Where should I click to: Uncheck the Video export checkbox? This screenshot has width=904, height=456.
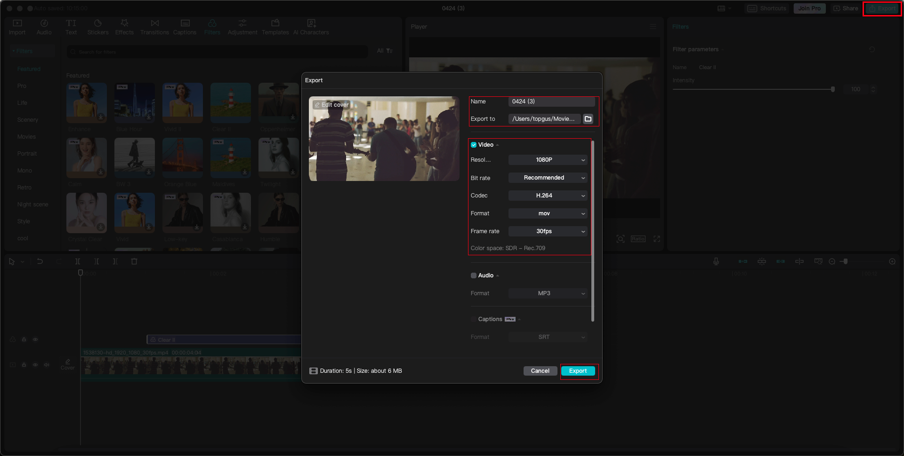(474, 145)
